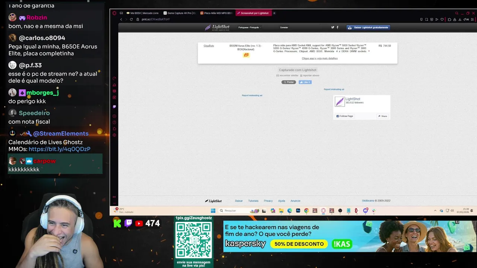Click the heart icon in address bar

[442, 19]
